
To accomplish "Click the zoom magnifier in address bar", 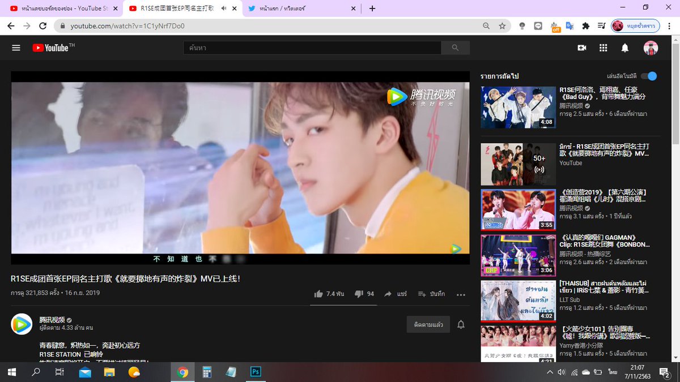I will [486, 26].
